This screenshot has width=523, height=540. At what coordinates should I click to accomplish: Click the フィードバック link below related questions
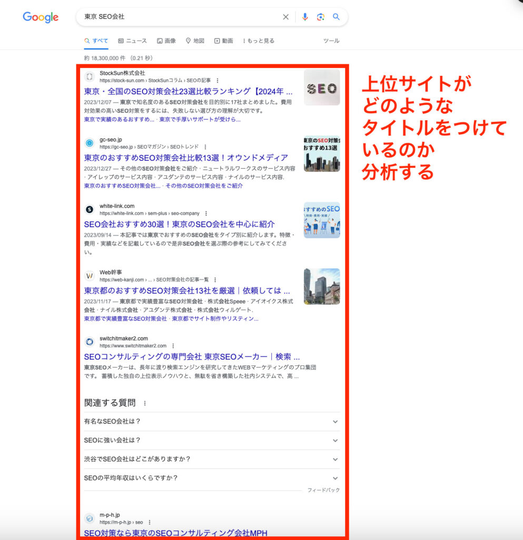pos(324,489)
